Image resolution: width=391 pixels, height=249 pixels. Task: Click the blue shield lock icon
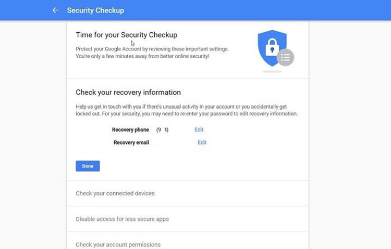tap(271, 47)
